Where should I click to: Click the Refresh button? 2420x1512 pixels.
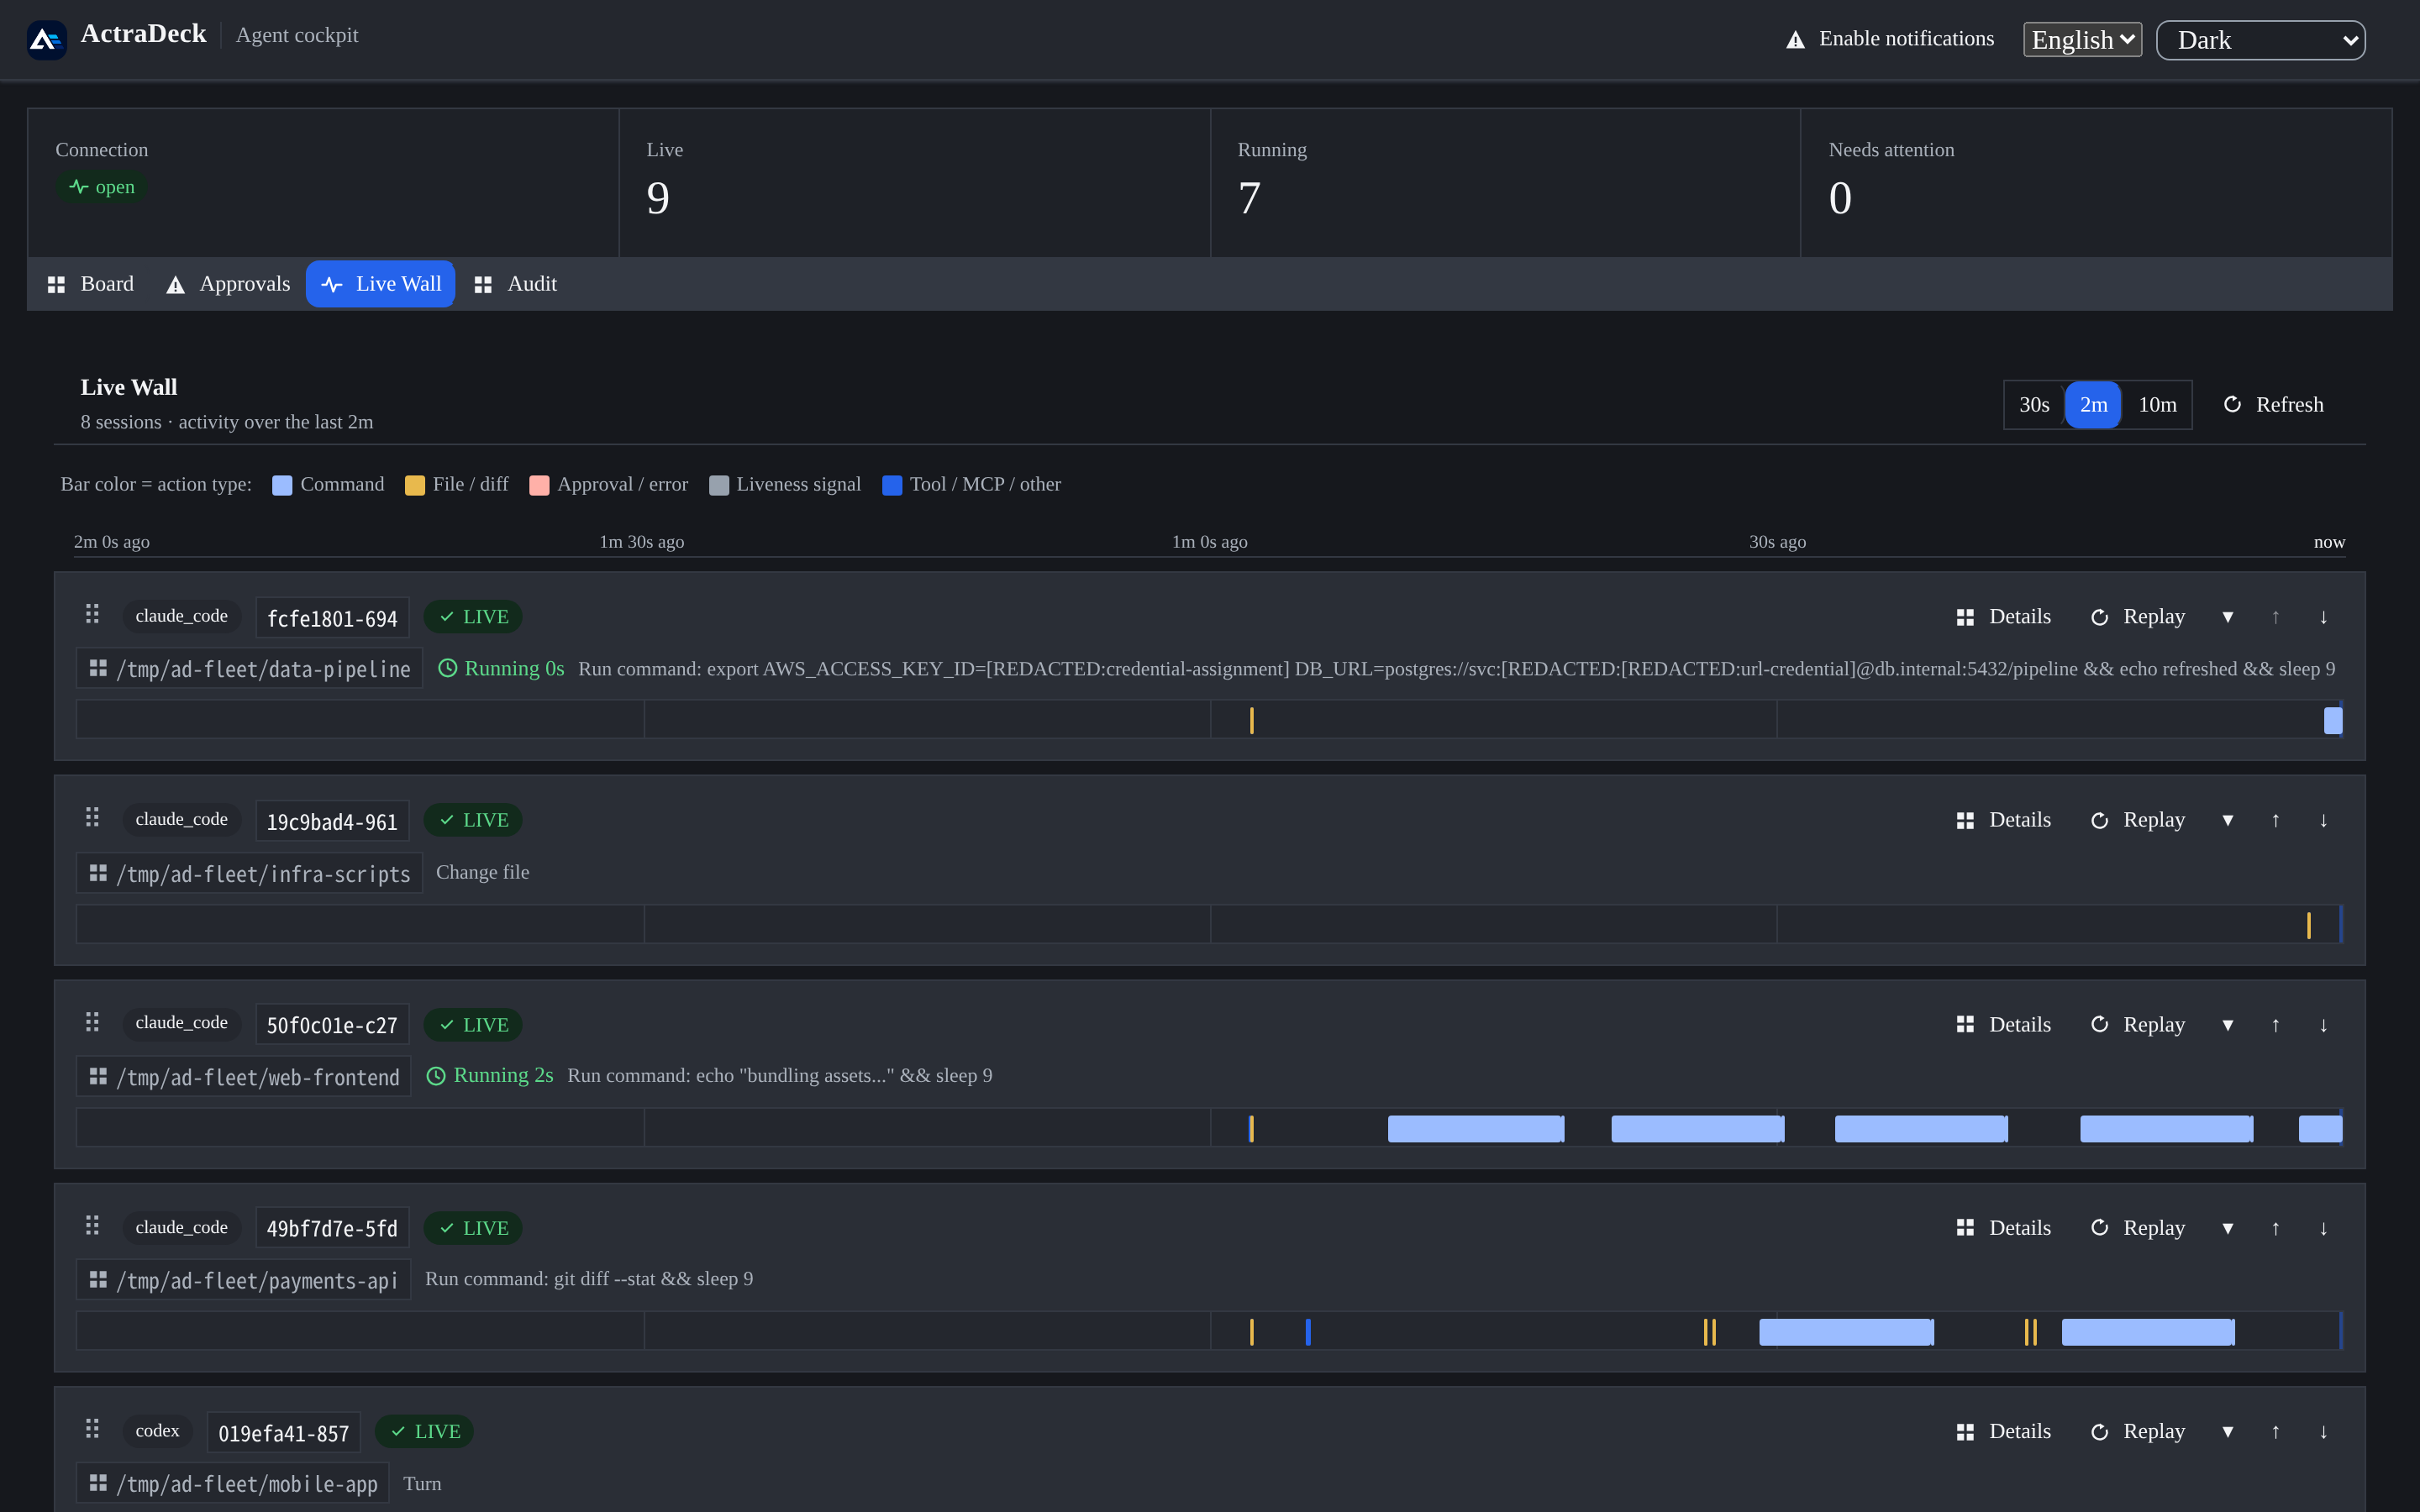coord(2273,405)
